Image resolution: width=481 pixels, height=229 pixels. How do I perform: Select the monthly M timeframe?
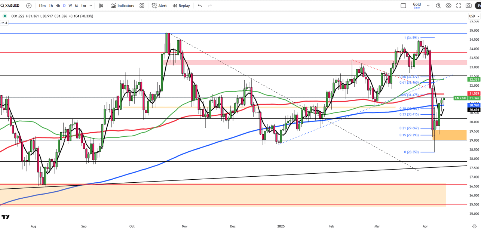[76, 6]
